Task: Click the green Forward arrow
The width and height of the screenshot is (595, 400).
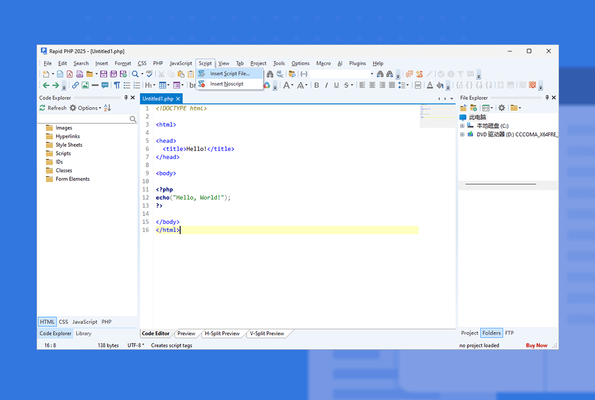Action: click(55, 85)
